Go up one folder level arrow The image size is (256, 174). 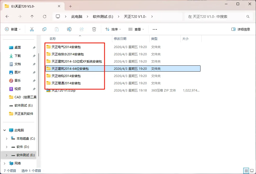tap(32, 17)
